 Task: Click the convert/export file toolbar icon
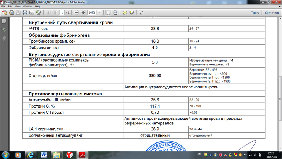(x=11, y=12)
